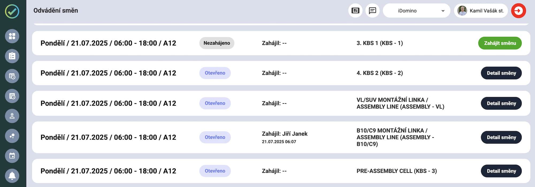535x187 pixels.
Task: Open the news feed icon in header
Action: (355, 11)
